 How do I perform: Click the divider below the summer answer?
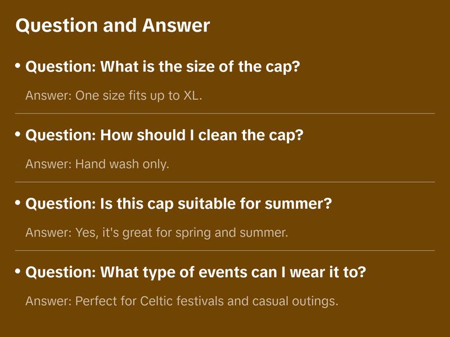[225, 250]
